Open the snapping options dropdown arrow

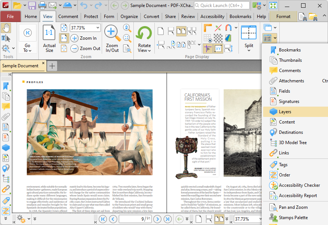(236, 28)
